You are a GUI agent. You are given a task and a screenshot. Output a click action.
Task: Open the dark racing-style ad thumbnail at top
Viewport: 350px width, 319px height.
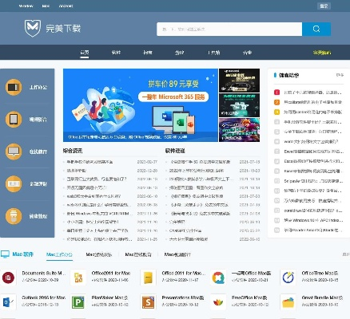(x=239, y=81)
